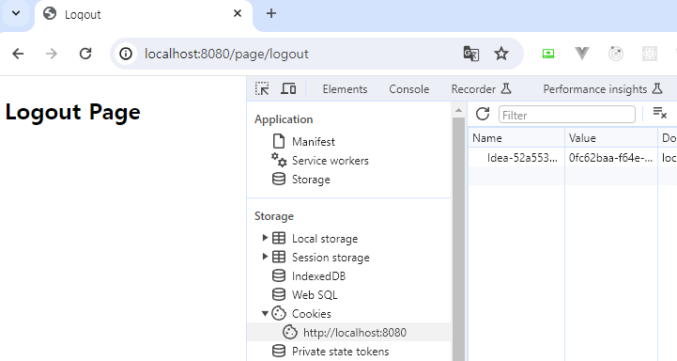Open the tab search dropdown arrow
The image size is (677, 361).
16,13
